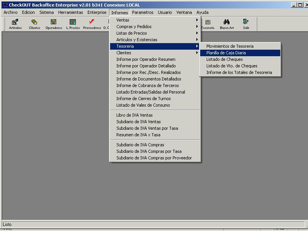This screenshot has width=308, height=231.
Task: Open the Ventana menu
Action: coord(184,12)
